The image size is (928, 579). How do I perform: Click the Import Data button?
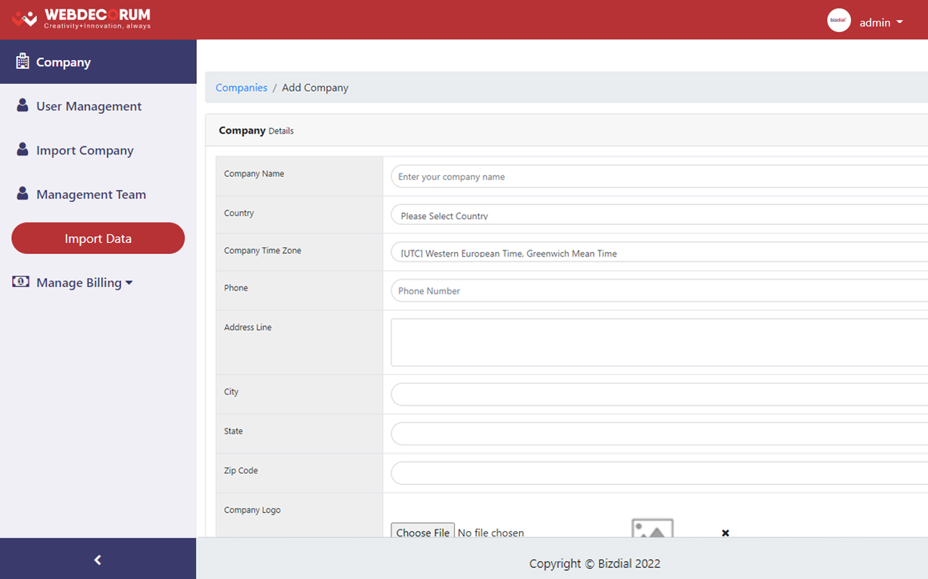tap(98, 238)
